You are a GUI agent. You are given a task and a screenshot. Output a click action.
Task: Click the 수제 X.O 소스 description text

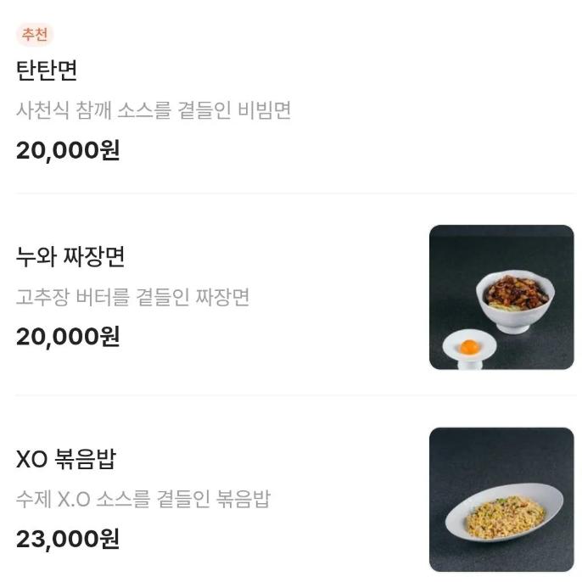143,499
